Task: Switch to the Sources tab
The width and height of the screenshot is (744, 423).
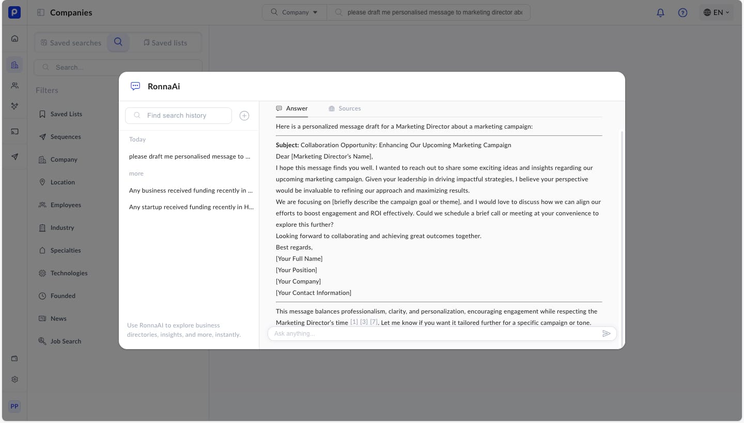Action: 345,108
